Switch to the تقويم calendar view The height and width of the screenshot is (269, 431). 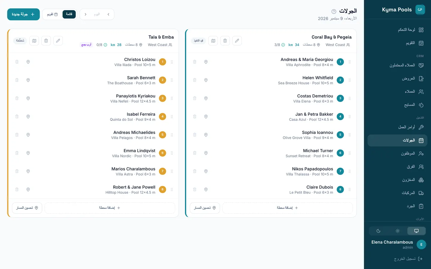[52, 14]
